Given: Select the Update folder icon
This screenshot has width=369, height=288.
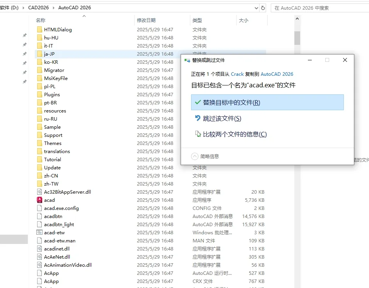Looking at the screenshot, I should point(39,167).
